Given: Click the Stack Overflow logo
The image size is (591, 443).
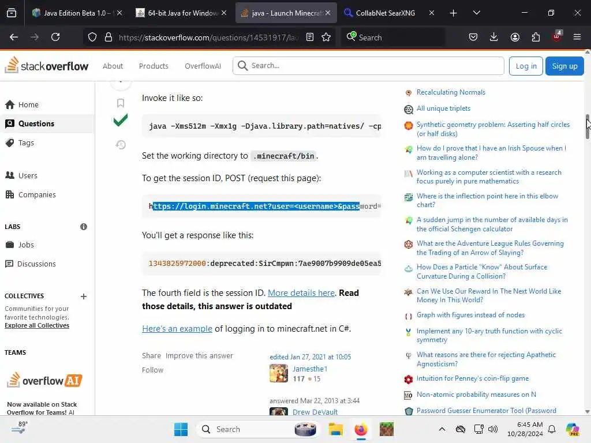Looking at the screenshot, I should [x=46, y=66].
